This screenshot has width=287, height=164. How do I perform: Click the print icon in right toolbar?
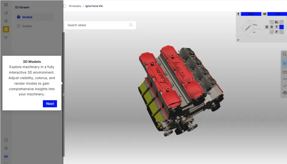tap(285, 93)
